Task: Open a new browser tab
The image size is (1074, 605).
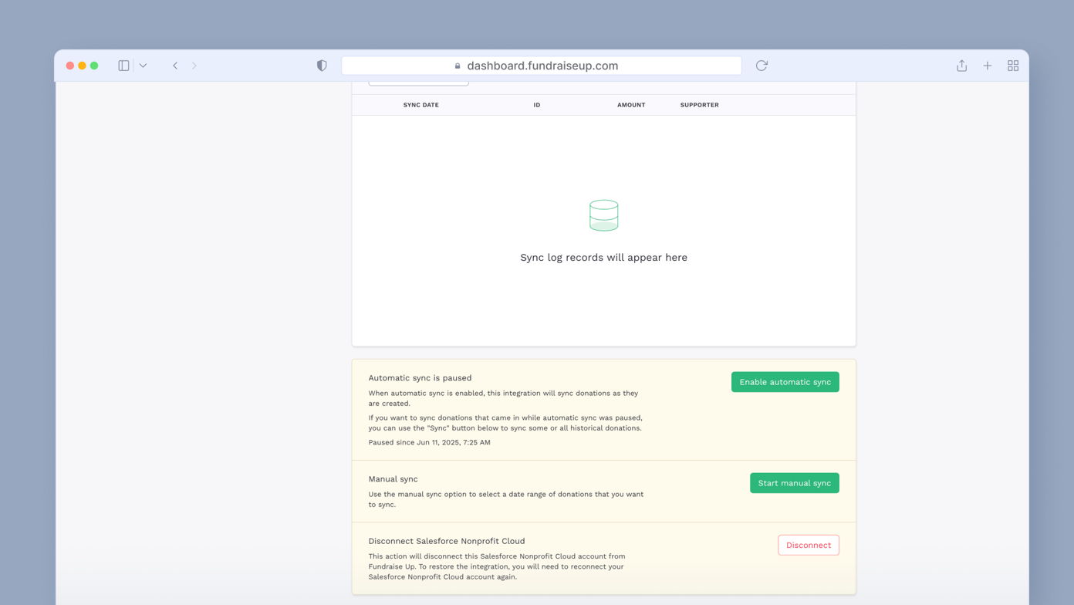Action: tap(988, 66)
